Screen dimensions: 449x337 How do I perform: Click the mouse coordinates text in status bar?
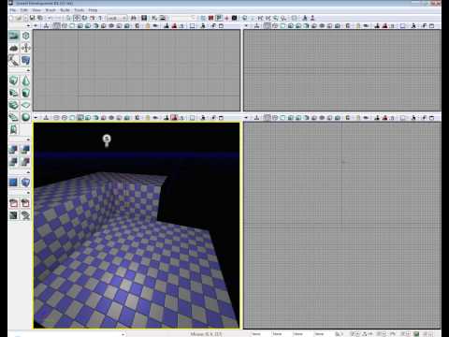coord(207,334)
